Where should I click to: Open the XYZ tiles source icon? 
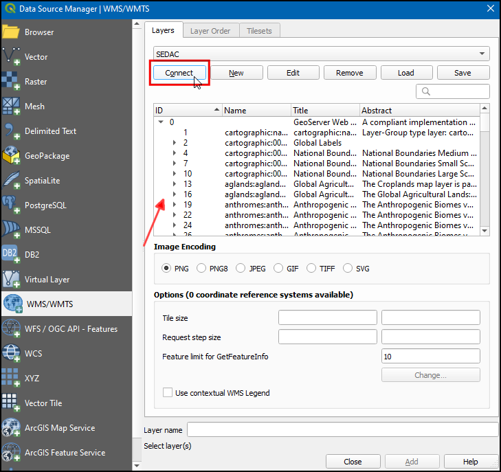pyautogui.click(x=12, y=379)
